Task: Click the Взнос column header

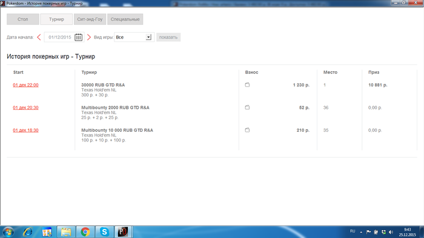Action: click(x=251, y=72)
